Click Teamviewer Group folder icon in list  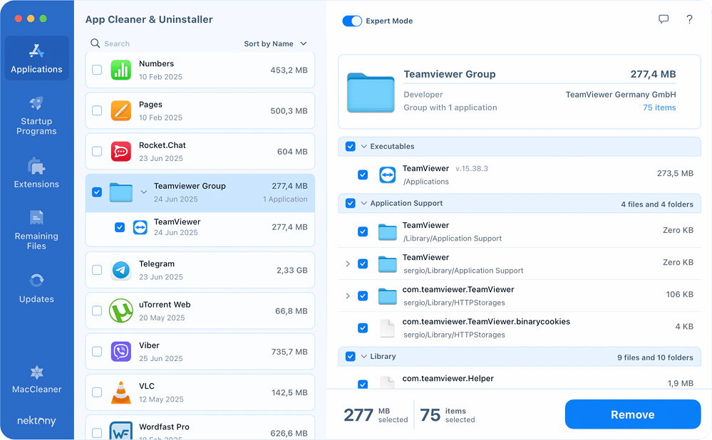click(x=120, y=192)
